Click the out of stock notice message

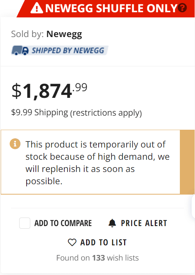pos(97,163)
